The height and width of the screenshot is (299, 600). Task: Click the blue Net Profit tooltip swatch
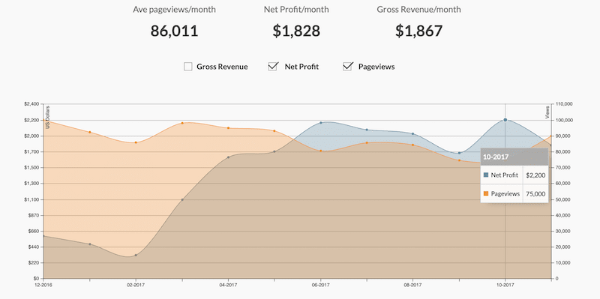pos(486,175)
